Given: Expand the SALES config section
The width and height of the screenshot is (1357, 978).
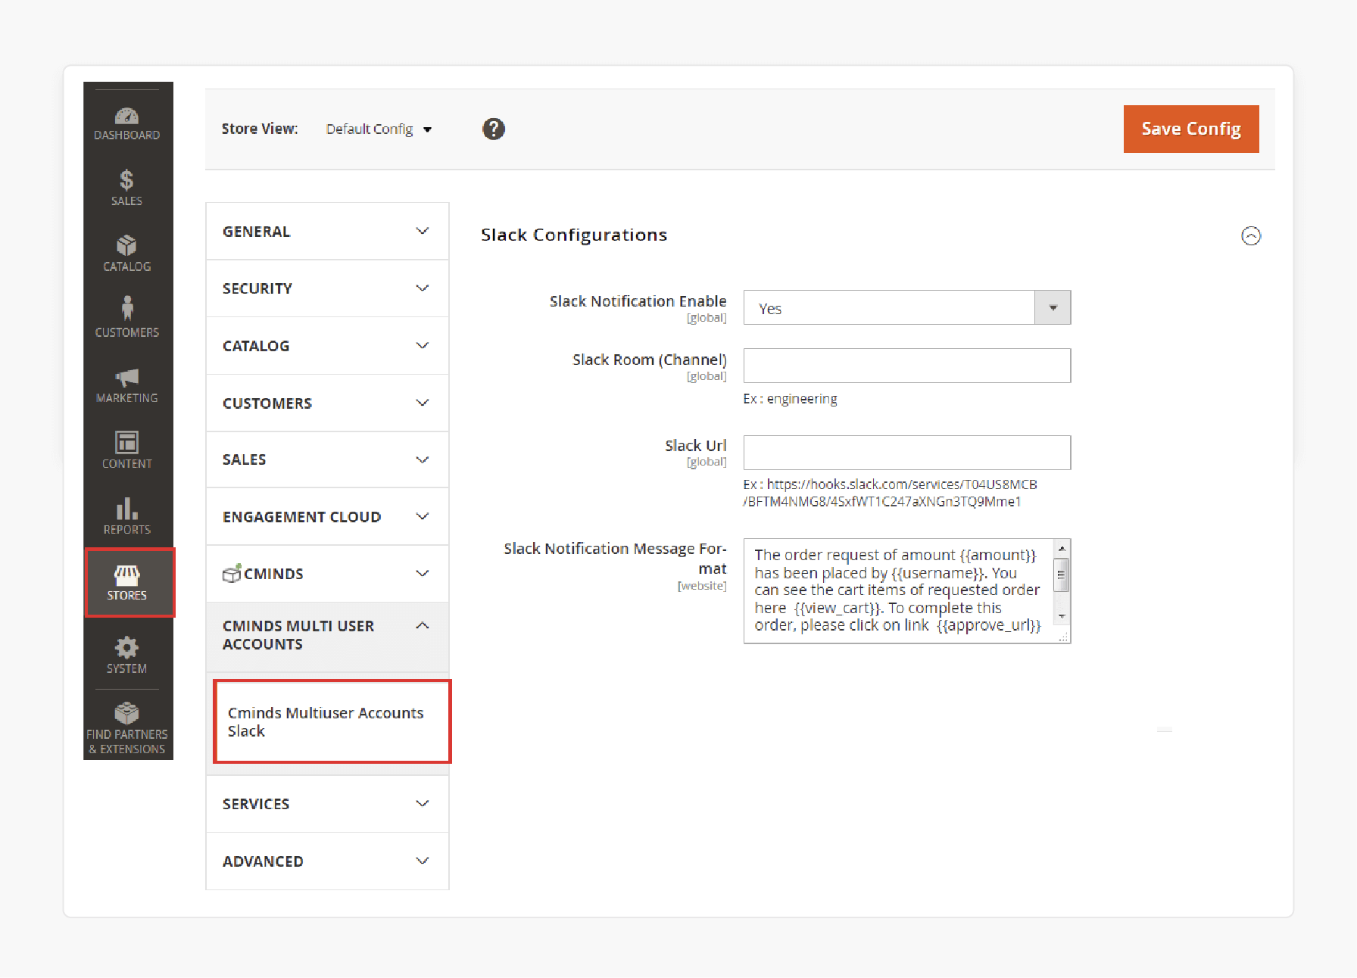Looking at the screenshot, I should point(328,459).
